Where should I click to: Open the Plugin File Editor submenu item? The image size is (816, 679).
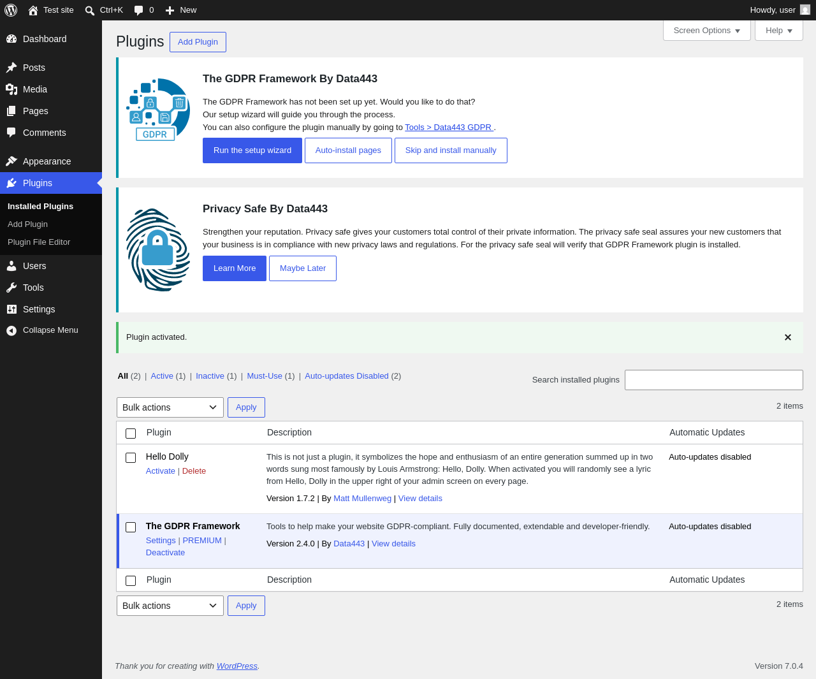click(39, 242)
